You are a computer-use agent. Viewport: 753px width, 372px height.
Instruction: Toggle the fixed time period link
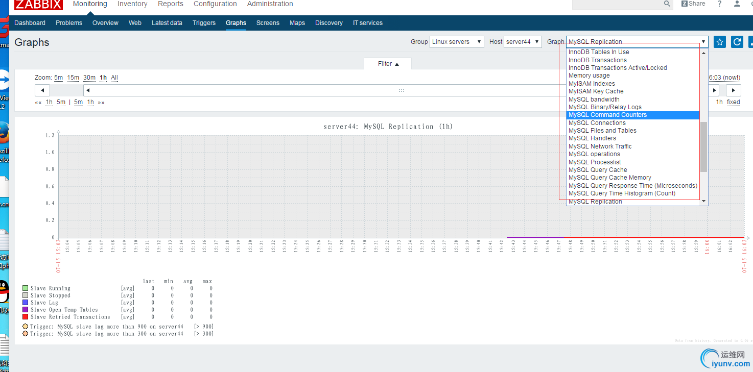pyautogui.click(x=734, y=102)
